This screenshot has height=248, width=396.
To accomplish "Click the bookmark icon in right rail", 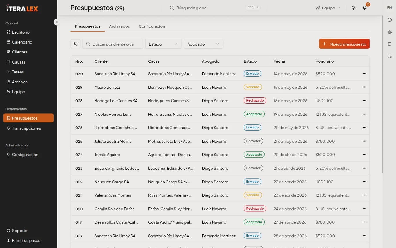I will (x=389, y=44).
